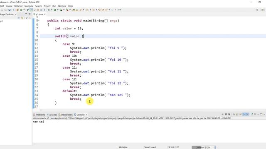Toggle Word Wrap in the Console toolbar
Screen dimensions: 266x149
240,114
